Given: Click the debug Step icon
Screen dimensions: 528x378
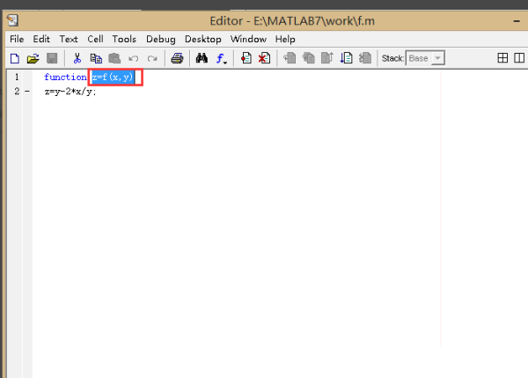Looking at the screenshot, I should [x=290, y=58].
